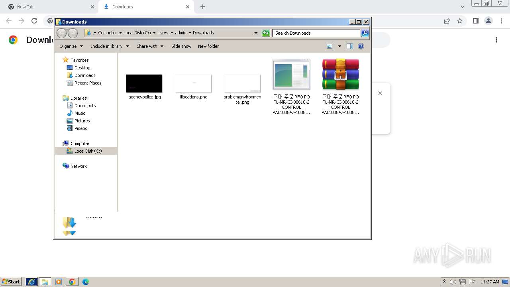
Task: Select the agencypolice.jpg thumbnail
Action: [144, 83]
